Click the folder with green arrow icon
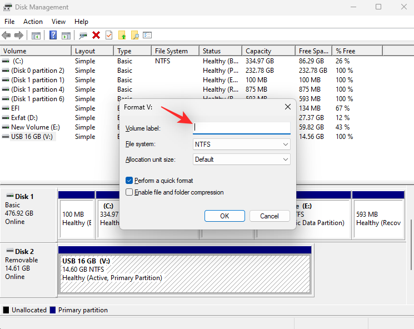 (122, 35)
